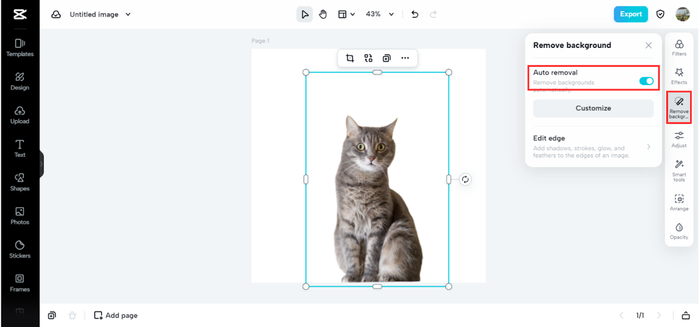Open the Arrange panel icon

click(x=679, y=199)
